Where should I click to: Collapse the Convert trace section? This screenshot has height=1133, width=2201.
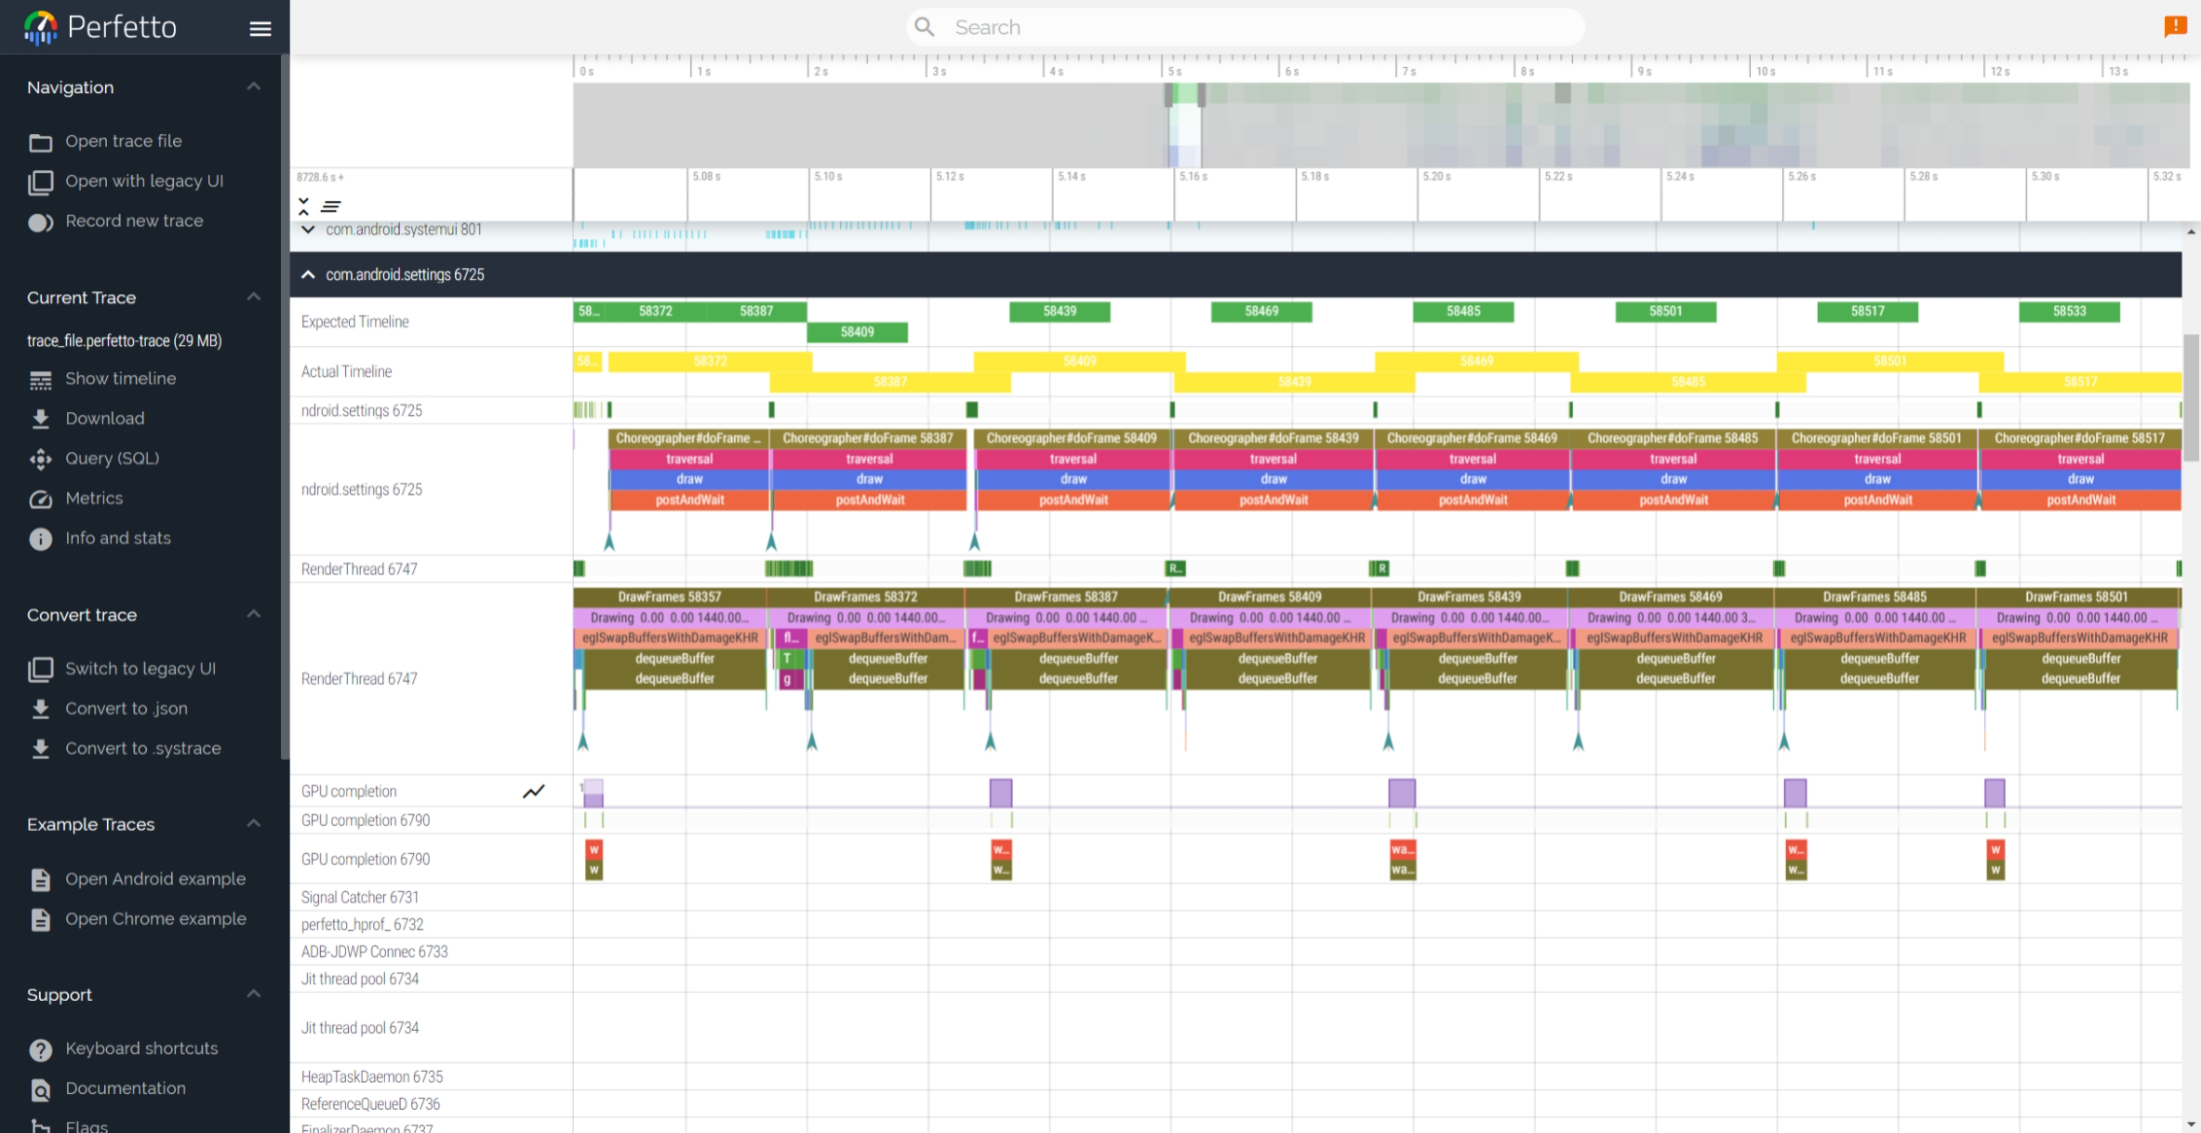pos(254,614)
